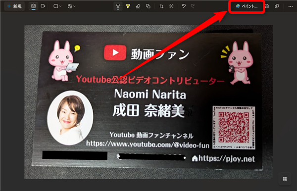Click the 新規 new snip button
This screenshot has height=191, width=297.
[14, 6]
